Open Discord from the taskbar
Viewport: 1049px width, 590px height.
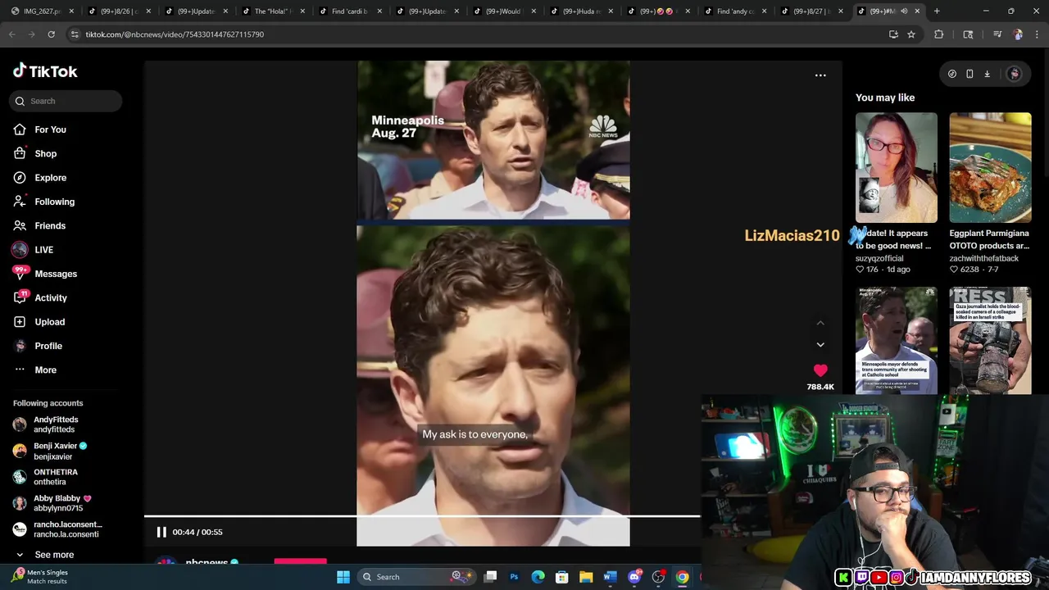tap(634, 577)
